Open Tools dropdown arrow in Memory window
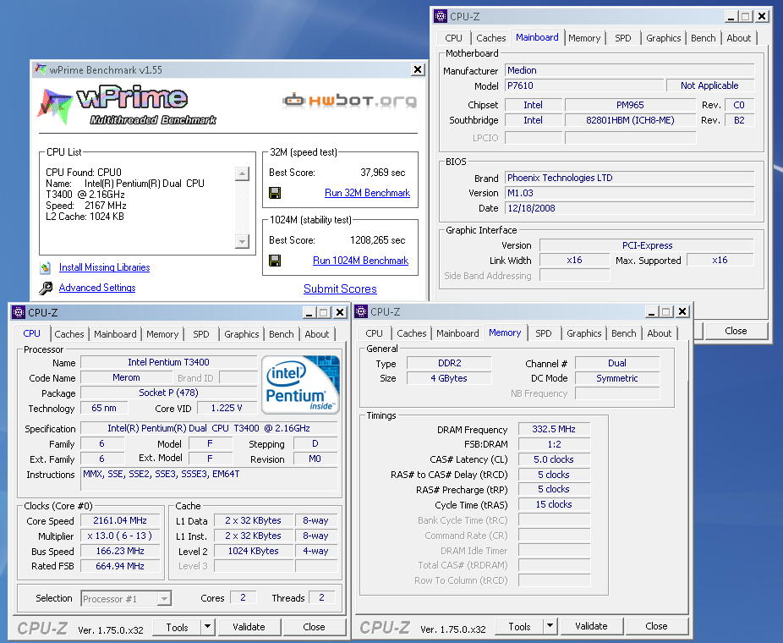 point(550,625)
